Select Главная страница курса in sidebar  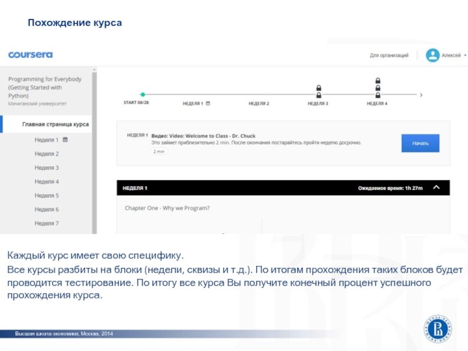click(55, 125)
